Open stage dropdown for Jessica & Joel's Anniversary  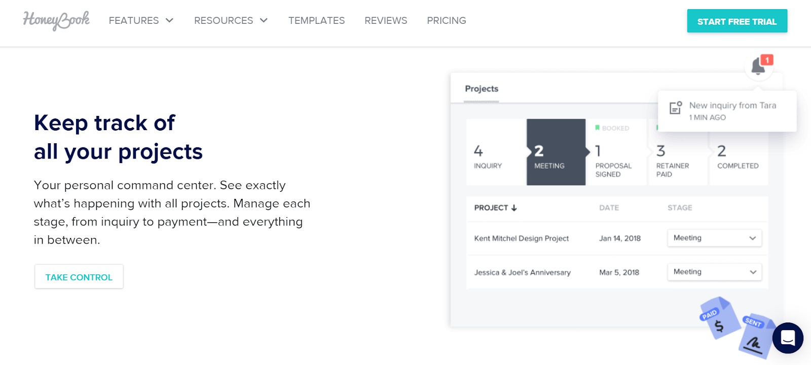click(x=714, y=272)
